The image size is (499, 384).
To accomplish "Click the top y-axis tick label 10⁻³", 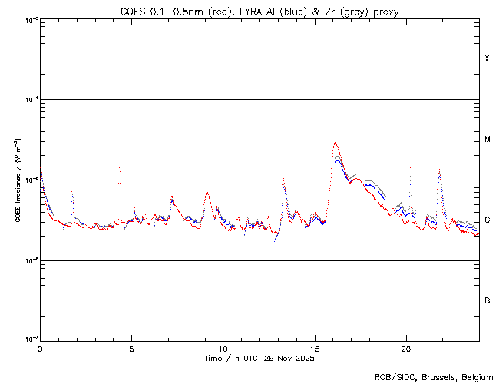I will point(29,19).
